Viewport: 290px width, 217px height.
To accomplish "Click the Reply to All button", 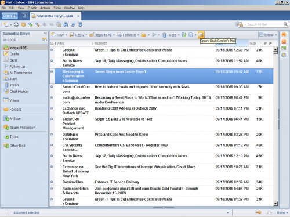I will tap(101, 35).
